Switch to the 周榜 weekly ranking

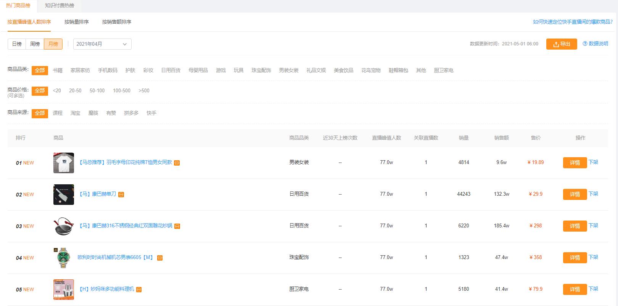pyautogui.click(x=35, y=44)
